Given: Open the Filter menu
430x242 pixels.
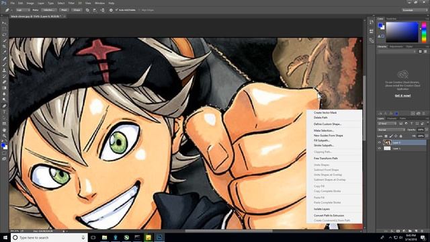Looking at the screenshot, I should pyautogui.click(x=71, y=3).
